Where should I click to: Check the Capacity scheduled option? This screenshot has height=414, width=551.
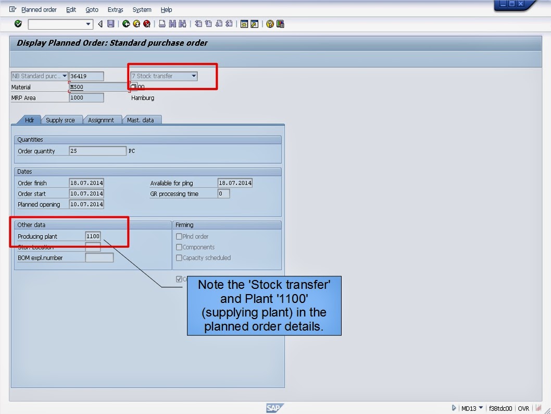179,258
